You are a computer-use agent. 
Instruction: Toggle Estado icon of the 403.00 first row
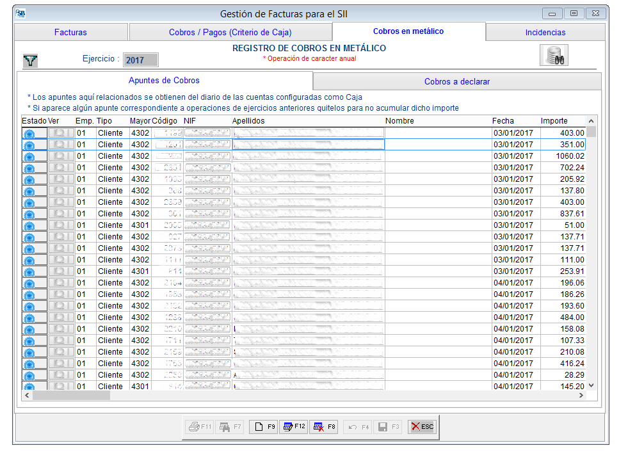pyautogui.click(x=29, y=133)
